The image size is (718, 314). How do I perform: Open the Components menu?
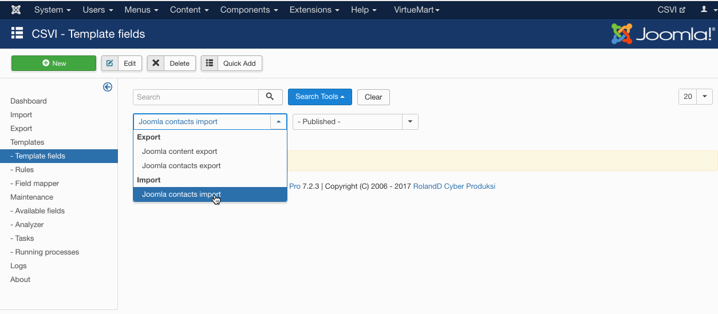click(249, 10)
